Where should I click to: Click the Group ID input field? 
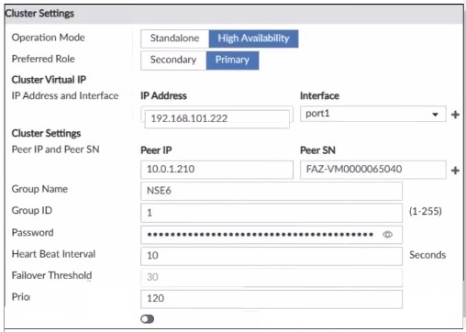(272, 213)
